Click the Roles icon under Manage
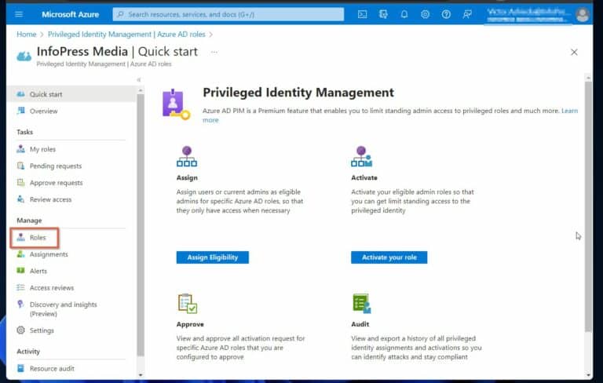The image size is (603, 383). [x=20, y=237]
